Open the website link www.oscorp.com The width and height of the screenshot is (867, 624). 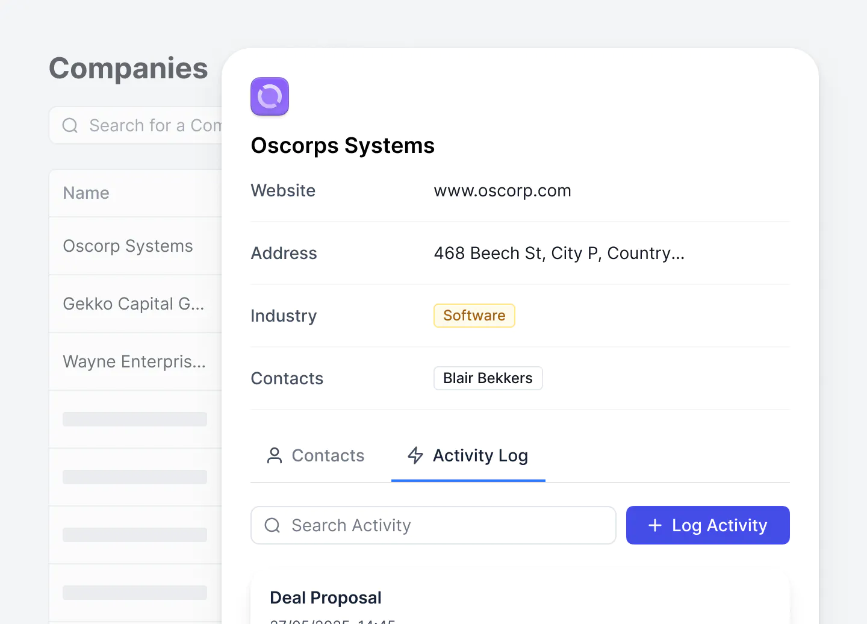coord(502,190)
